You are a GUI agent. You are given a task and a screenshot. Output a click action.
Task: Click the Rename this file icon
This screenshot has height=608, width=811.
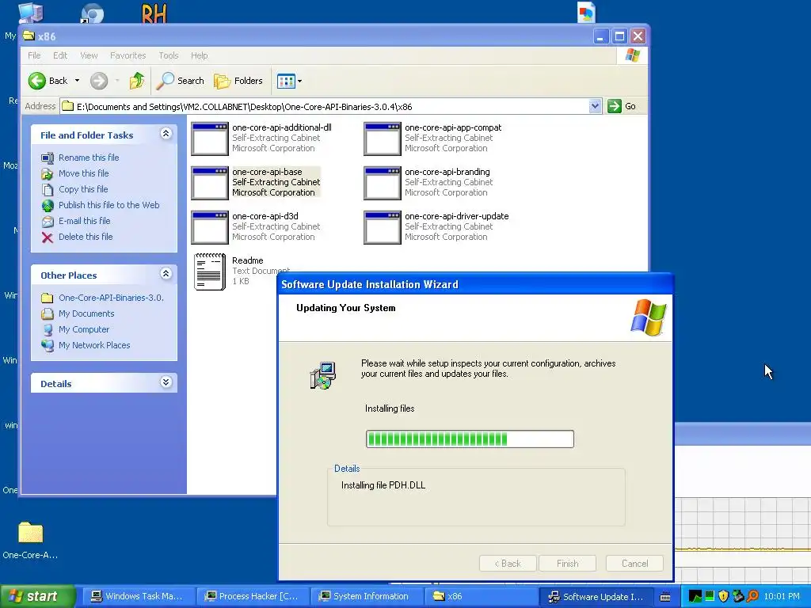(48, 158)
